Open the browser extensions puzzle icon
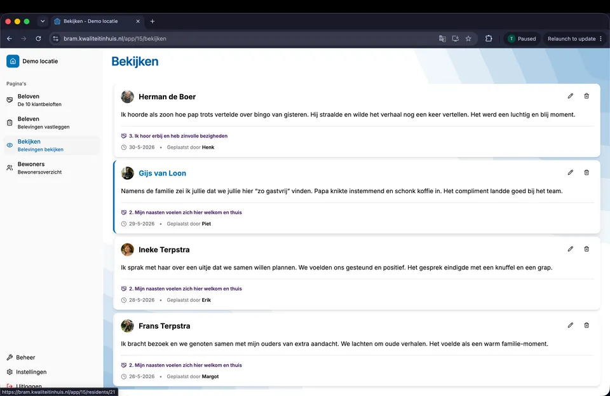The height and width of the screenshot is (396, 610). coord(489,39)
